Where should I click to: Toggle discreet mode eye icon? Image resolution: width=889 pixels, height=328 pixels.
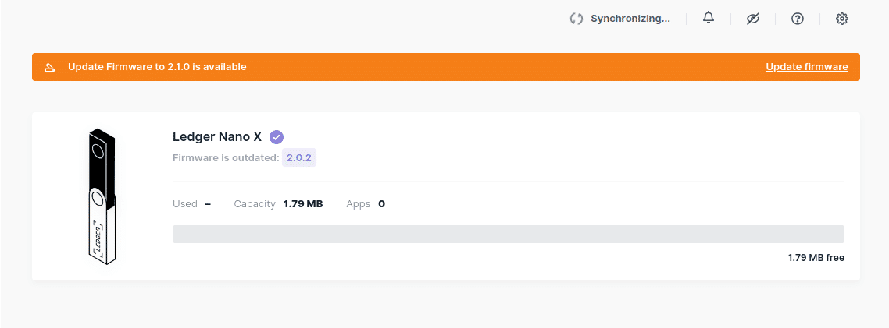(x=753, y=19)
